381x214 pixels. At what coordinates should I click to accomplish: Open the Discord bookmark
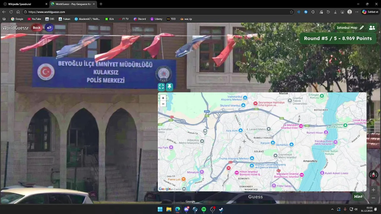coord(140,19)
